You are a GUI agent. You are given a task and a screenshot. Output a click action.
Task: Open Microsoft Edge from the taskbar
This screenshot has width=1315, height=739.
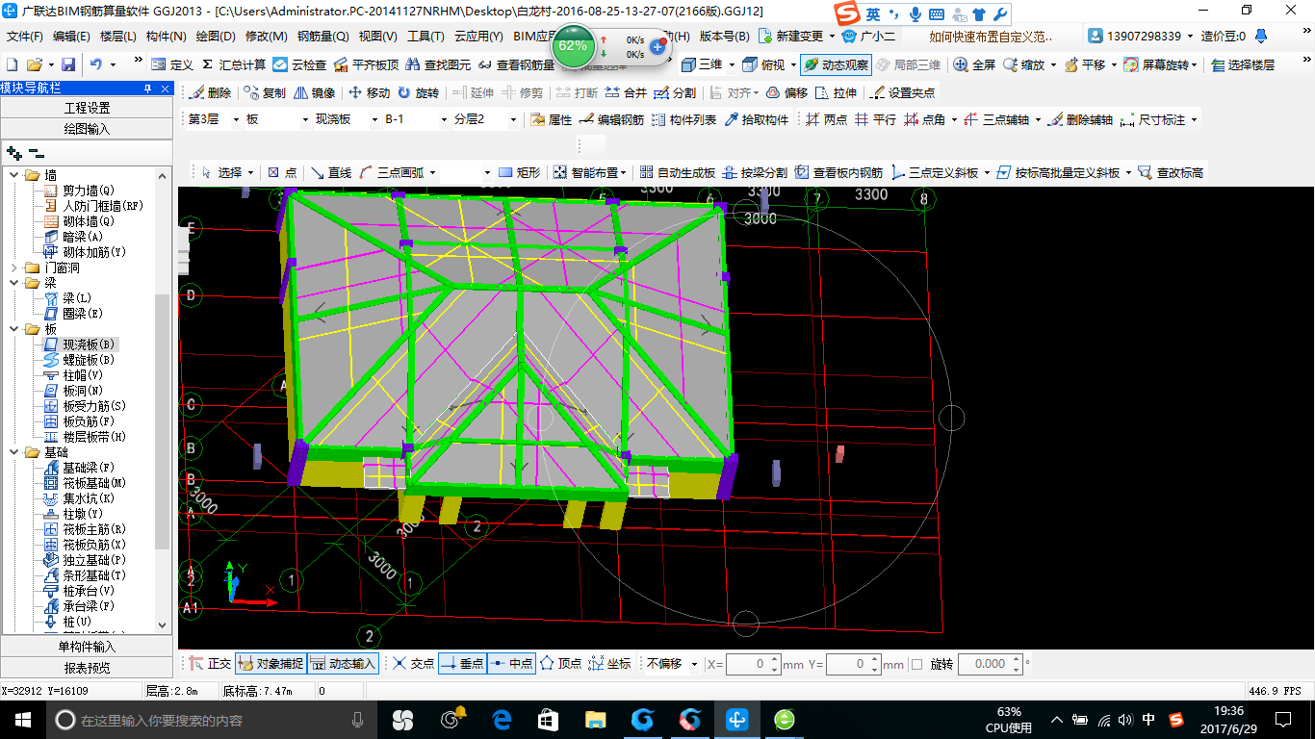pos(502,720)
